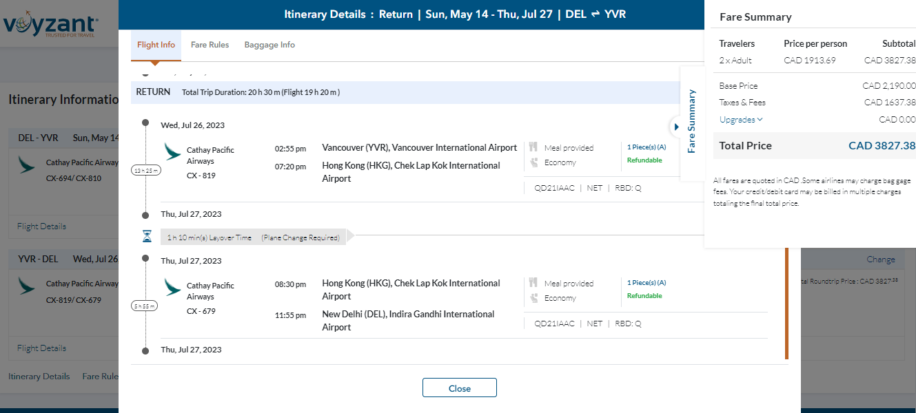
Task: Click Cathay Pacific logo for flight CX-679
Action: tap(172, 287)
